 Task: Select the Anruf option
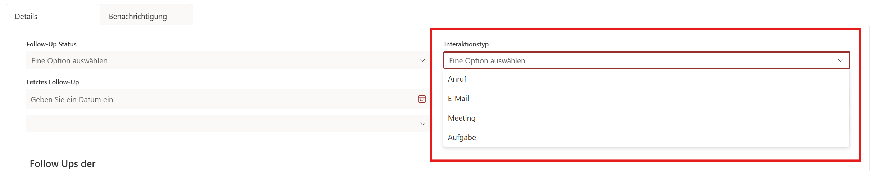[x=457, y=79]
